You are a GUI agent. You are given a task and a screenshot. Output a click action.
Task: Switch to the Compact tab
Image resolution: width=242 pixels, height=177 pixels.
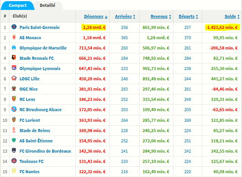tap(17, 5)
